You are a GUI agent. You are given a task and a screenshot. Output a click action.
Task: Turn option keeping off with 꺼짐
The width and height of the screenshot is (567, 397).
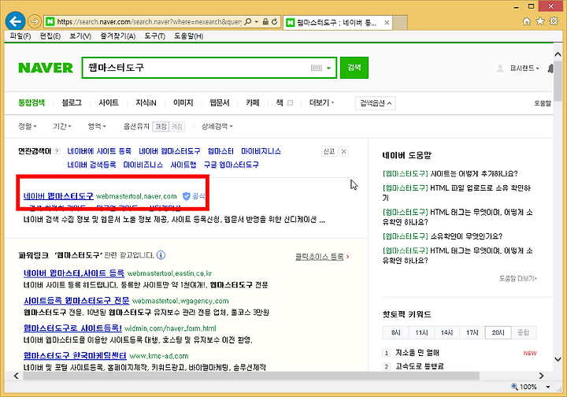tap(161, 127)
